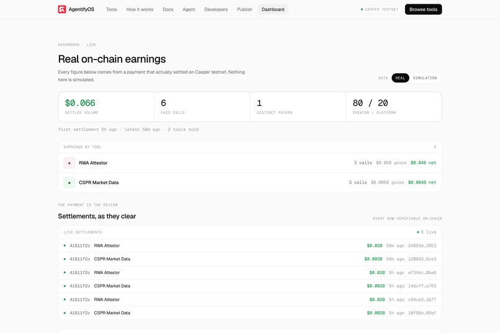The width and height of the screenshot is (500, 333).
Task: Click Every row verifiable on-chain label
Action: [407, 219]
